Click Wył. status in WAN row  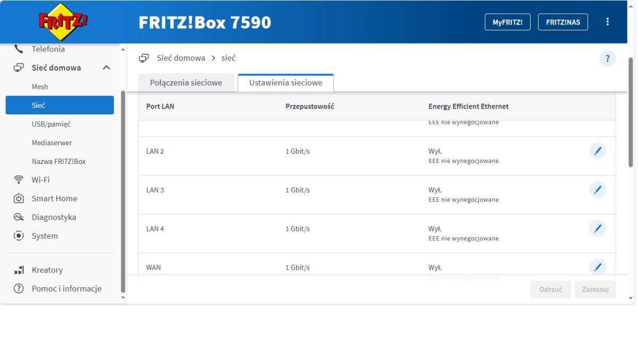click(435, 268)
